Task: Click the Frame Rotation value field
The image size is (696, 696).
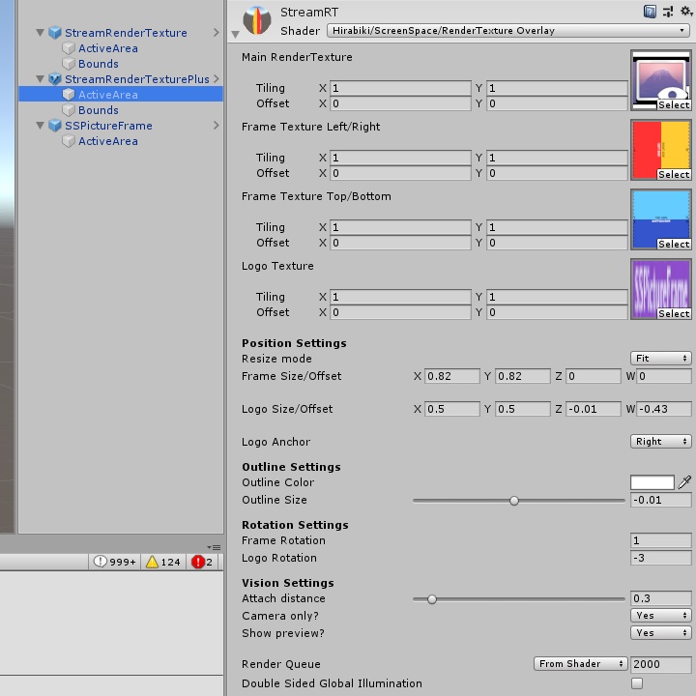Action: [x=661, y=540]
